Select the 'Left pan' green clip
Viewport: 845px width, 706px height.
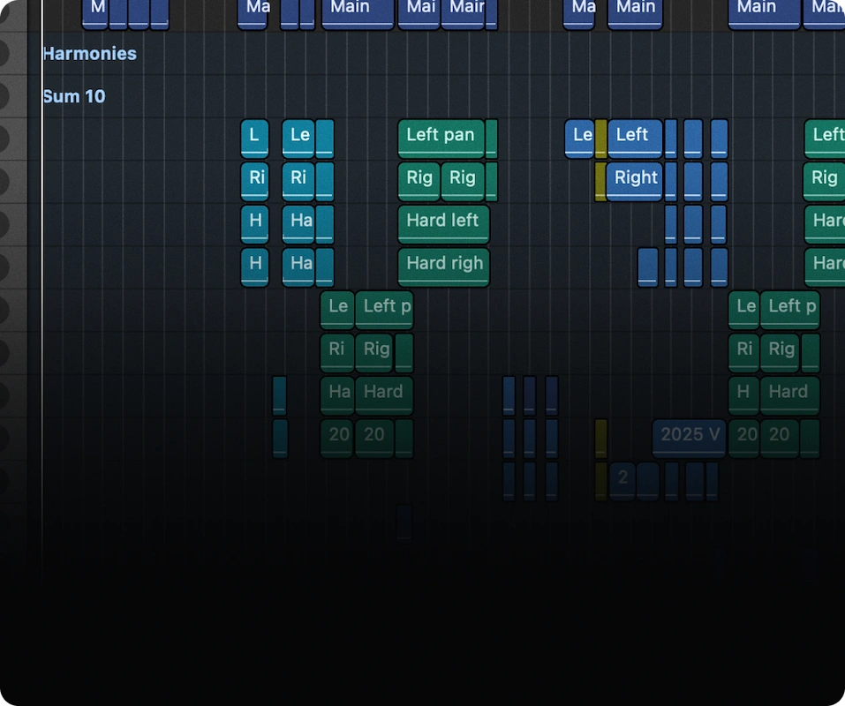(x=441, y=137)
